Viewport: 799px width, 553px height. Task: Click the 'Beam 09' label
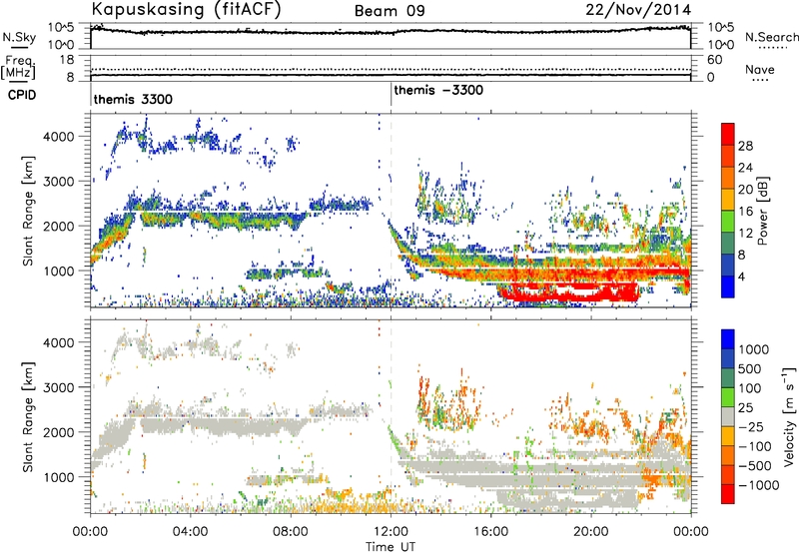tap(390, 11)
